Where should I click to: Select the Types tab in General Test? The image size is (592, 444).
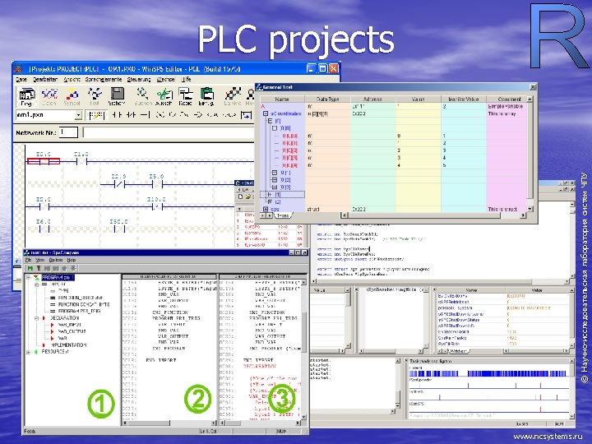click(x=282, y=215)
